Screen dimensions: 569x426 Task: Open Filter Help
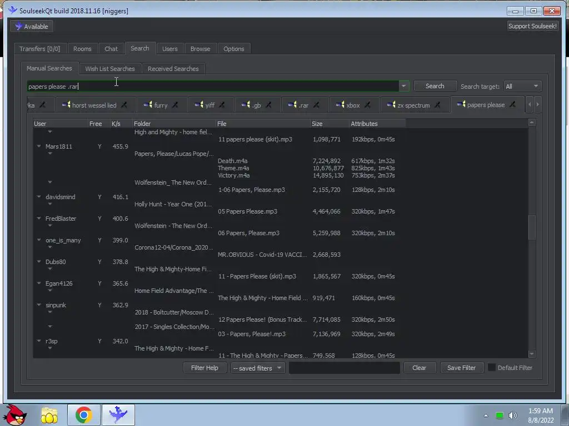click(204, 368)
